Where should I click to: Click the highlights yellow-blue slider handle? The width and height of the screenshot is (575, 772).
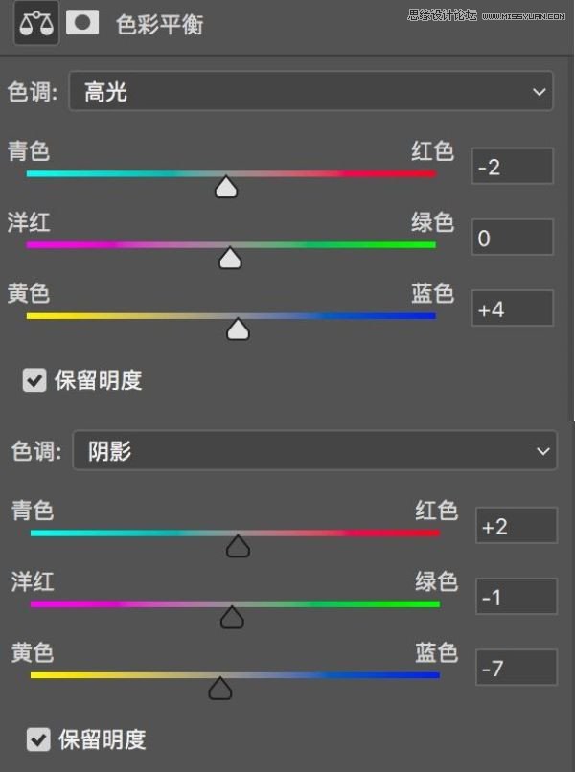click(238, 329)
